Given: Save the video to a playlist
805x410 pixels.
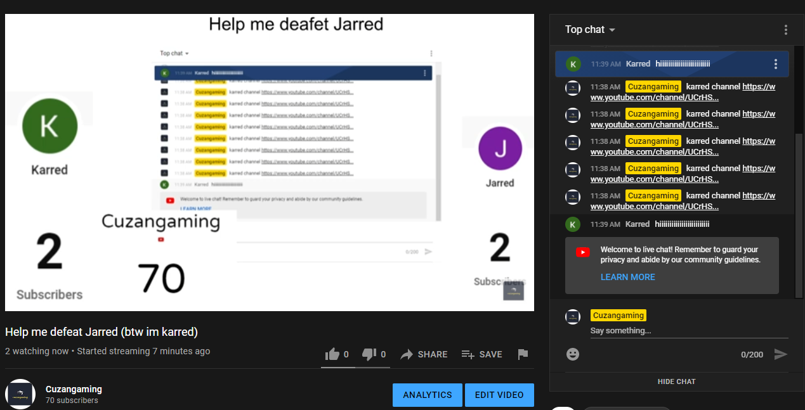Looking at the screenshot, I should pos(481,354).
